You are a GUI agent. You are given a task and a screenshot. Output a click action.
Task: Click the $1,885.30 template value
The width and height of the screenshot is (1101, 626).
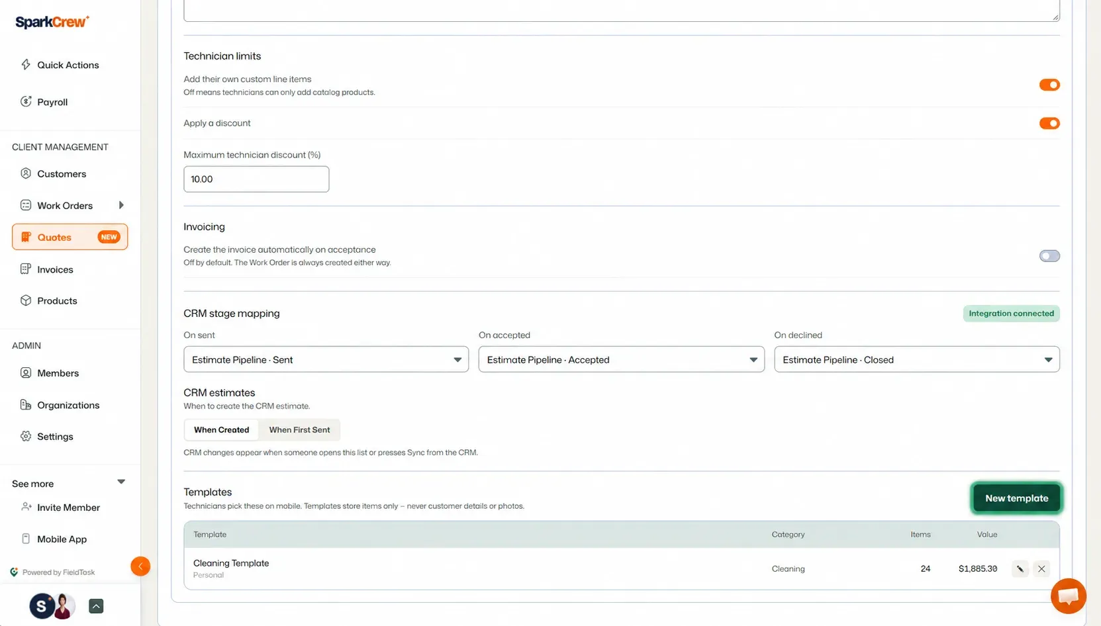pyautogui.click(x=977, y=568)
